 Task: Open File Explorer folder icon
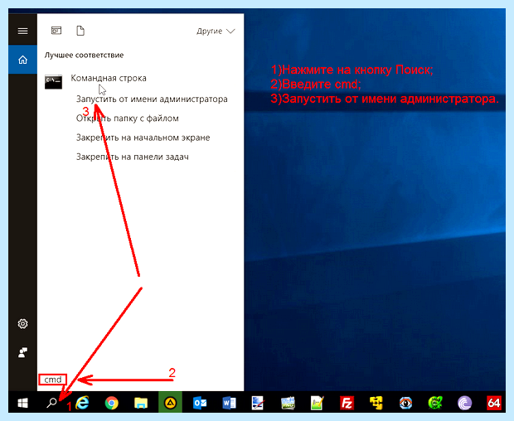point(141,403)
